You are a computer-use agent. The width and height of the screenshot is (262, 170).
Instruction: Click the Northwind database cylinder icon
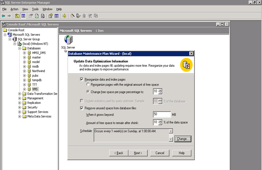point(29,71)
